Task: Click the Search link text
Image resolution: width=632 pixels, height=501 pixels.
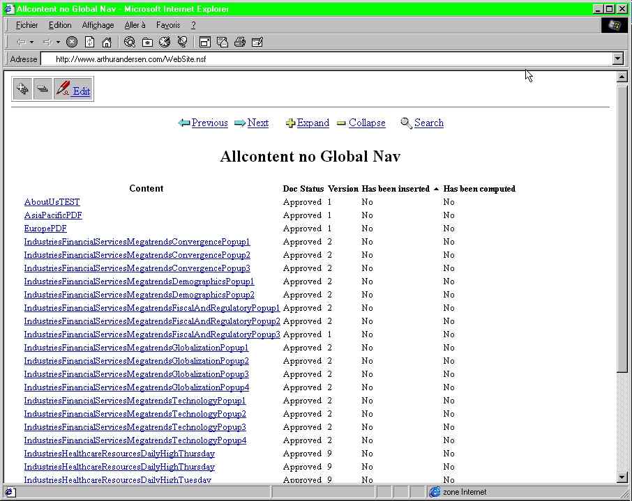Action: coord(429,123)
